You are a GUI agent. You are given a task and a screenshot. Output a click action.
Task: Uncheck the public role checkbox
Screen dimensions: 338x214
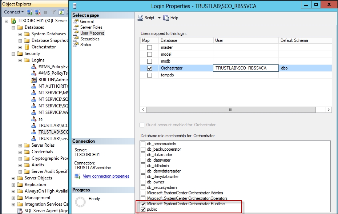pos(143,210)
